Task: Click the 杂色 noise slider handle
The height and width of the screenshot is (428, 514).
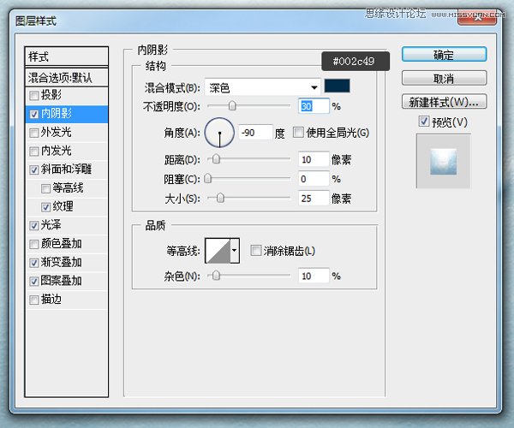Action: [x=216, y=276]
